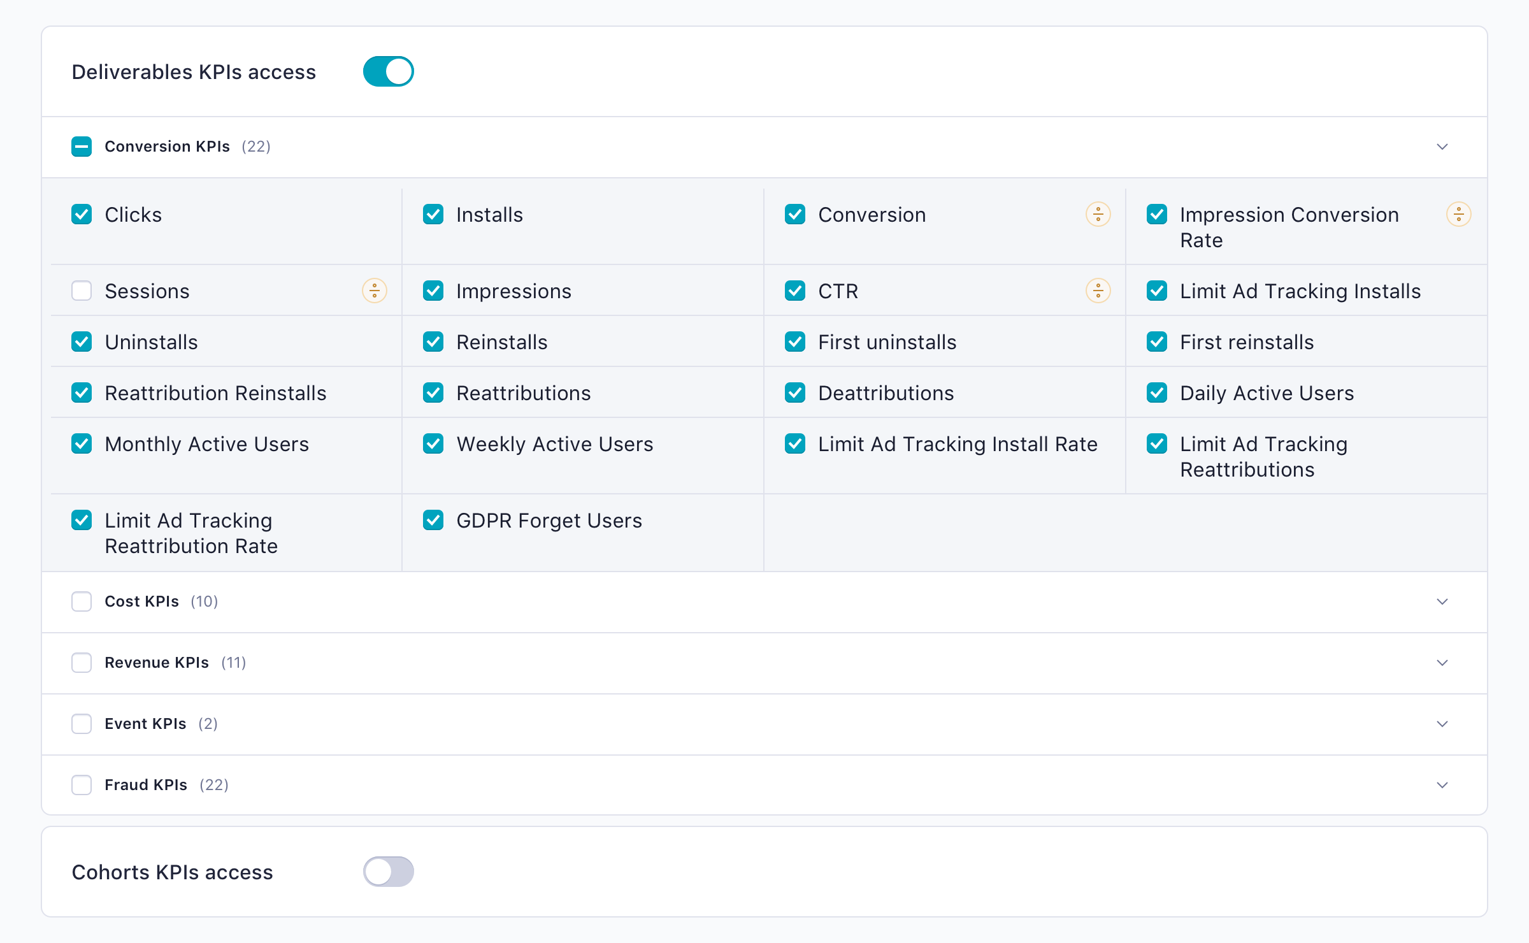Click the Cohorts KPIs access label
Viewport: 1529px width, 943px height.
click(172, 872)
